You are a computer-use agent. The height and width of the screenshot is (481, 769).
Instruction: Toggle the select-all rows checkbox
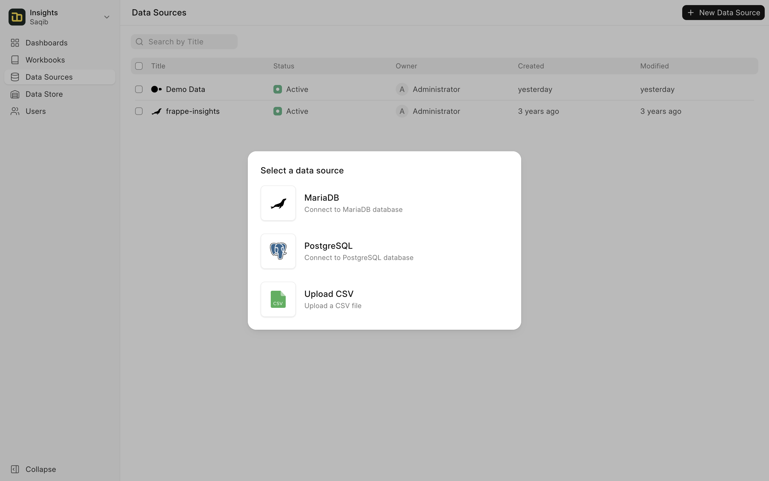coord(139,66)
